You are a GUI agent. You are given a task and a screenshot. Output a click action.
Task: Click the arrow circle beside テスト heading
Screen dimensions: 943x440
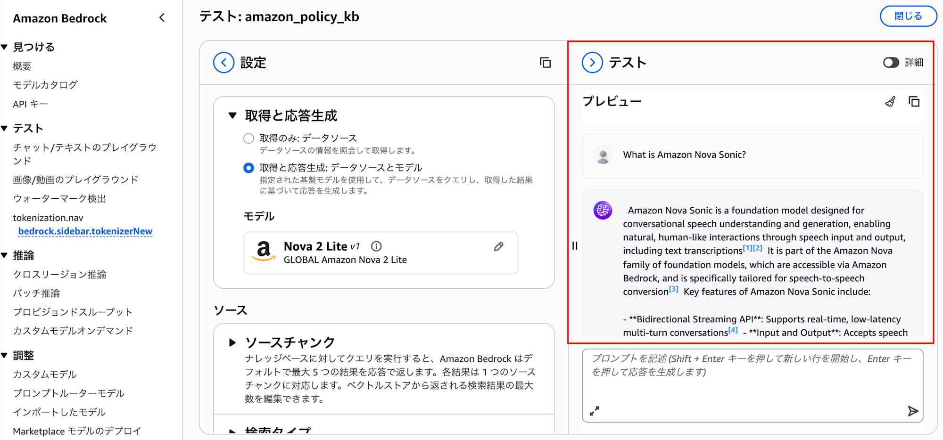point(592,63)
